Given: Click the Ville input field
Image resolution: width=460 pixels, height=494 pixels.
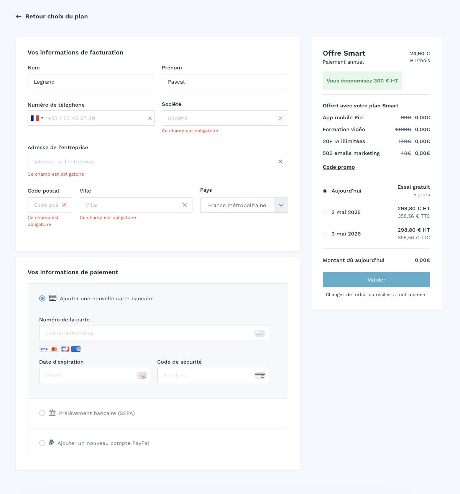Looking at the screenshot, I should pyautogui.click(x=136, y=205).
